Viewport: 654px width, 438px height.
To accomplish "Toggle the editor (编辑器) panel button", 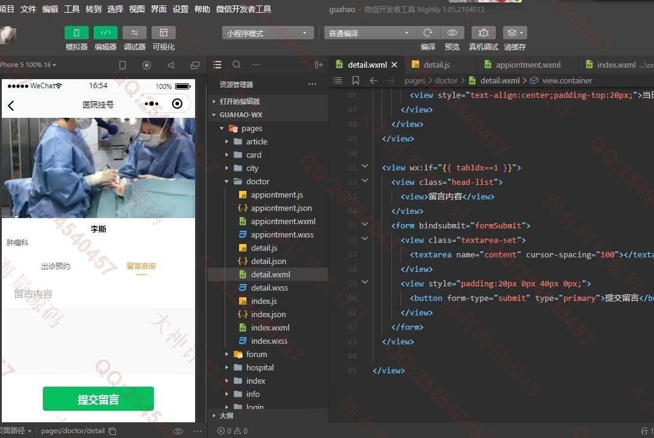I will tap(106, 33).
